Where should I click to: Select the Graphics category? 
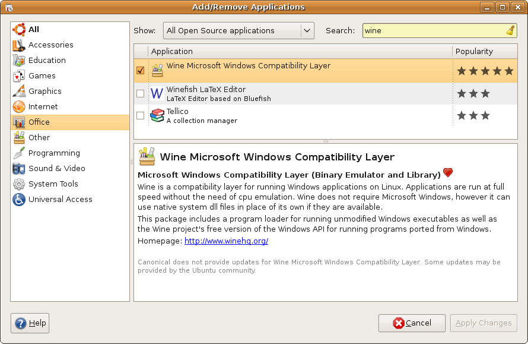pyautogui.click(x=70, y=91)
